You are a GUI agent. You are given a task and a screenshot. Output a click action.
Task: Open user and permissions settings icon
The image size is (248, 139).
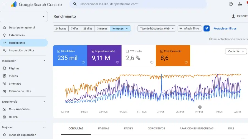tap(240, 4)
